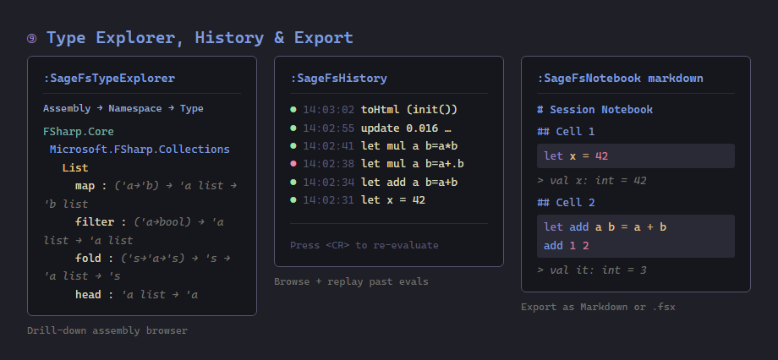Click the let x = 42 code block
This screenshot has width=778, height=360.
click(x=636, y=156)
